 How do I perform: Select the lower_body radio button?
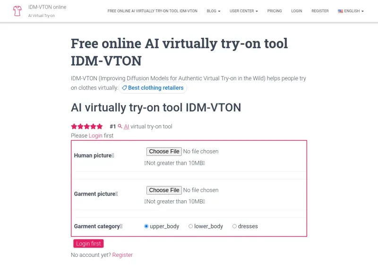click(191, 226)
